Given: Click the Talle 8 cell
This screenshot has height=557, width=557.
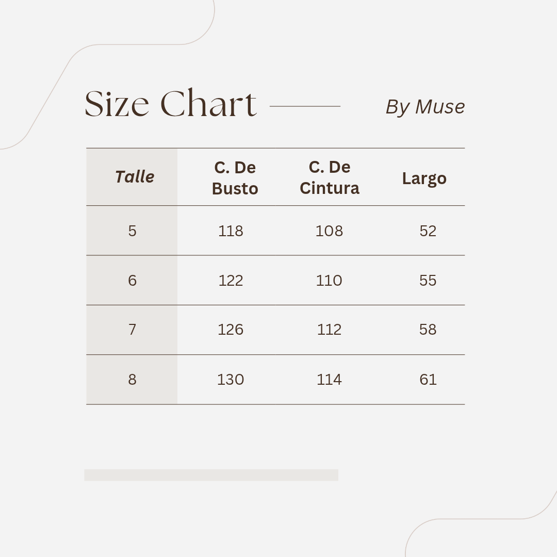Looking at the screenshot, I should [133, 379].
